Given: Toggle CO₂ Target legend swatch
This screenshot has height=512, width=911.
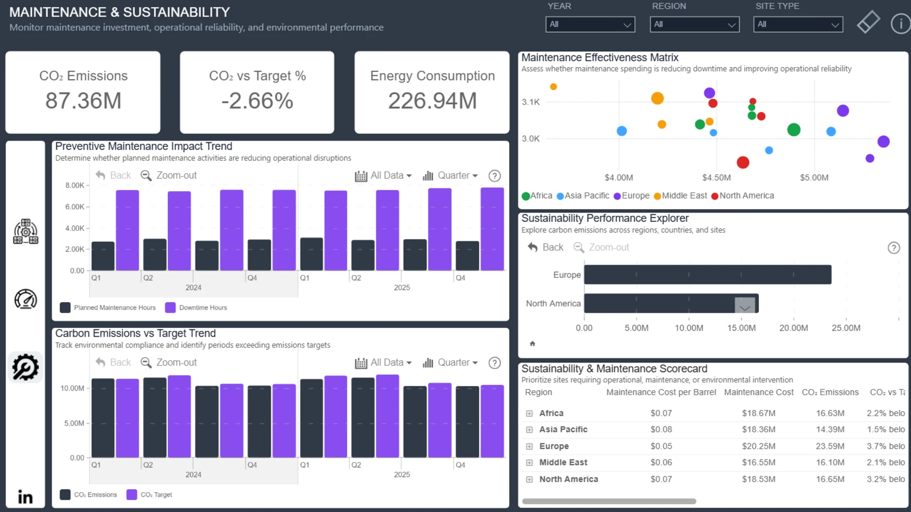Looking at the screenshot, I should (x=132, y=494).
